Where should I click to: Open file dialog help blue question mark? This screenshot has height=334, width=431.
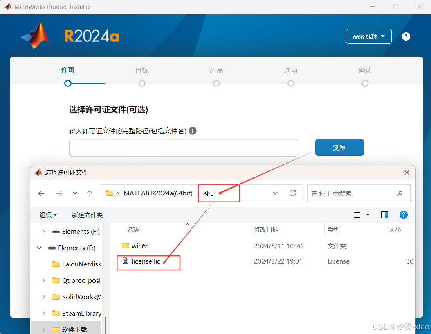[x=403, y=215]
